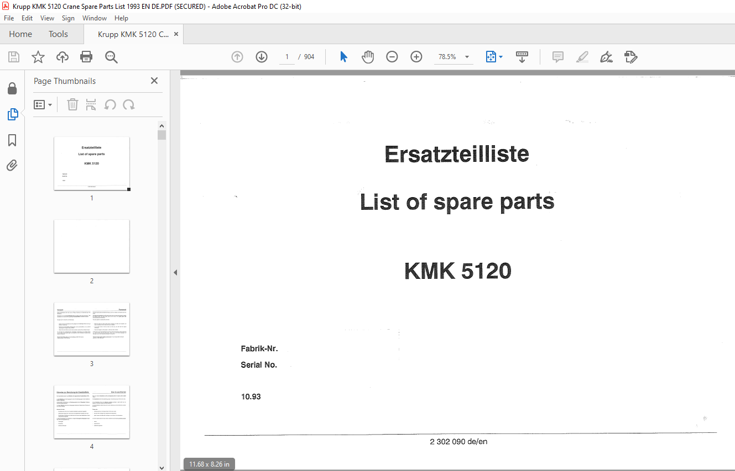Click the 2 302 090 de/en footer text

click(x=458, y=442)
